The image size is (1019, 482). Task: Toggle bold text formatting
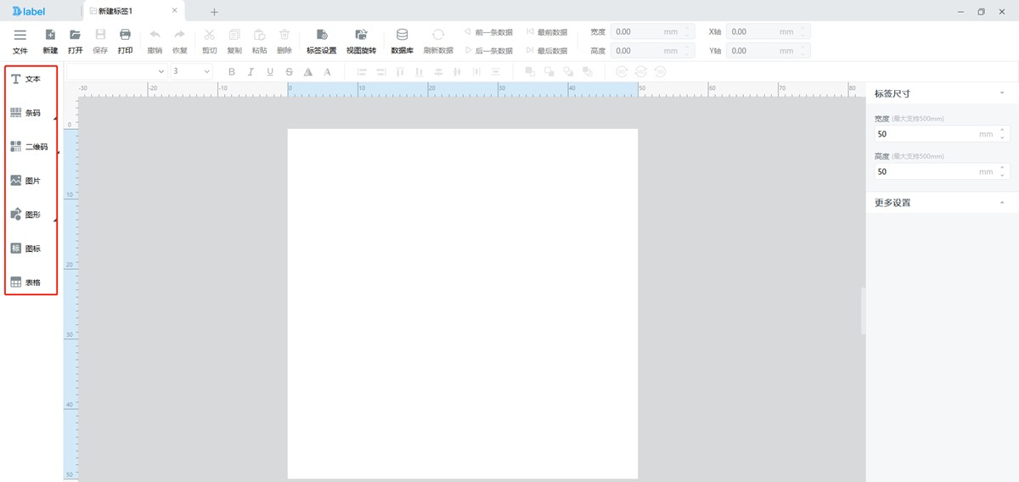click(x=232, y=72)
